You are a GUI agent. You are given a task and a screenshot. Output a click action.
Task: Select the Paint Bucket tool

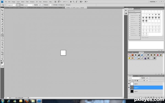click(x=2, y=36)
